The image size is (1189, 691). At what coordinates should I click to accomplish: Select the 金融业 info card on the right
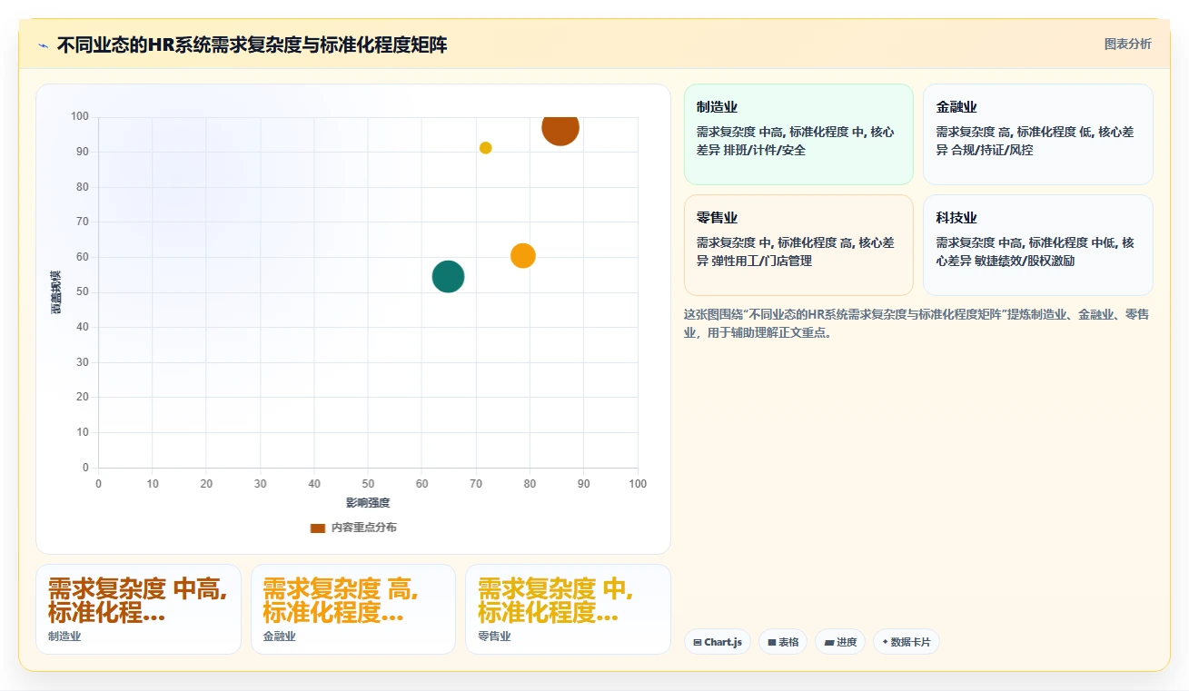(1037, 134)
